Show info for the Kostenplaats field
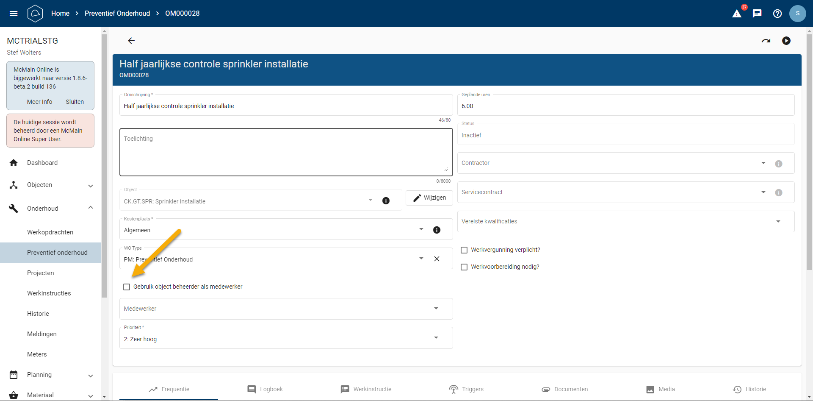This screenshot has height=401, width=813. 437,230
